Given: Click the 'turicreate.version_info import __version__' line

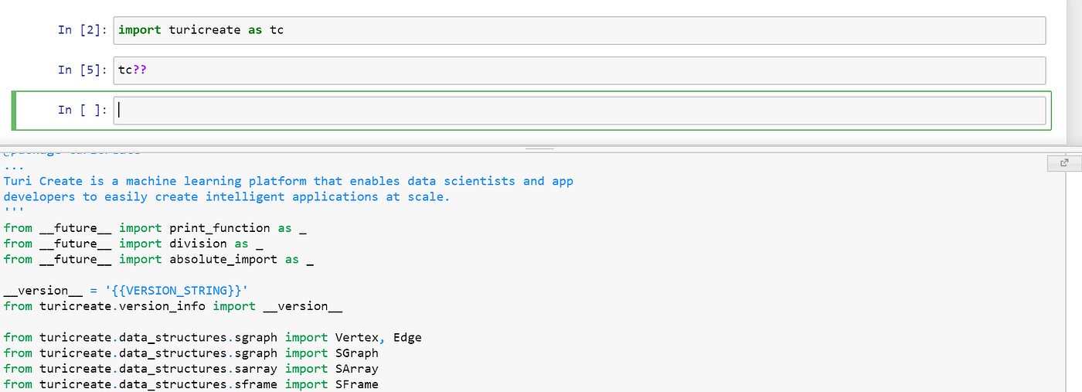Looking at the screenshot, I should [172, 306].
